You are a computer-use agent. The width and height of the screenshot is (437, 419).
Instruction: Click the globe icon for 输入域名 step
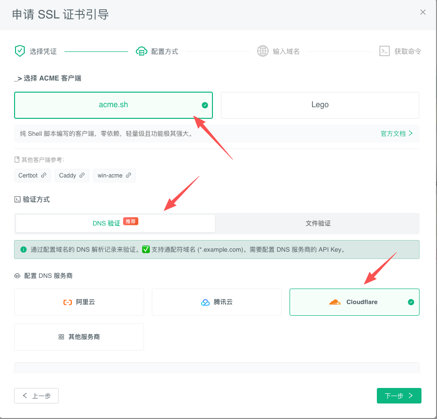click(x=262, y=51)
